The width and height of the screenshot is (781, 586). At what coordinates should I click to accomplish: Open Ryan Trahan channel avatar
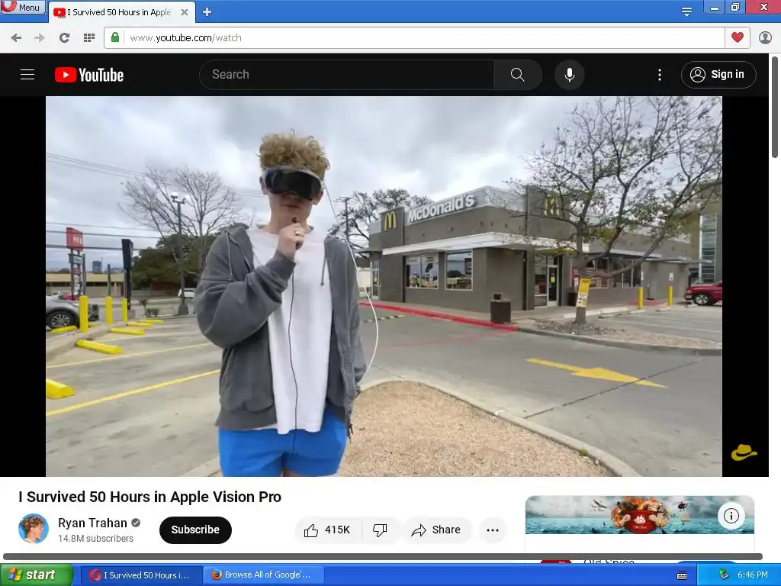(34, 529)
